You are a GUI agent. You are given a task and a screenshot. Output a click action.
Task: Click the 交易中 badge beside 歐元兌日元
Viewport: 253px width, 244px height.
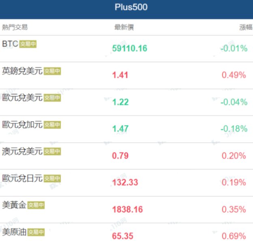[52, 179]
